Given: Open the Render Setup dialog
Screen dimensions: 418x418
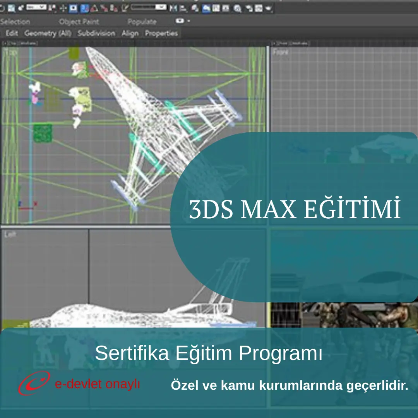Looking at the screenshot, I should tap(249, 9).
